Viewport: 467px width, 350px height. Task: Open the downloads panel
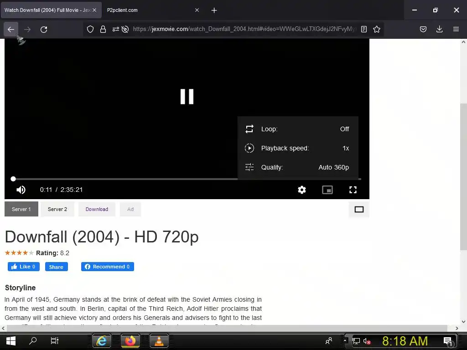tap(439, 29)
